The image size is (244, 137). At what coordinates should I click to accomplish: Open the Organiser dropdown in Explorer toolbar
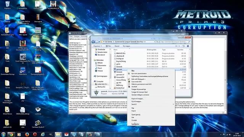click(98, 46)
